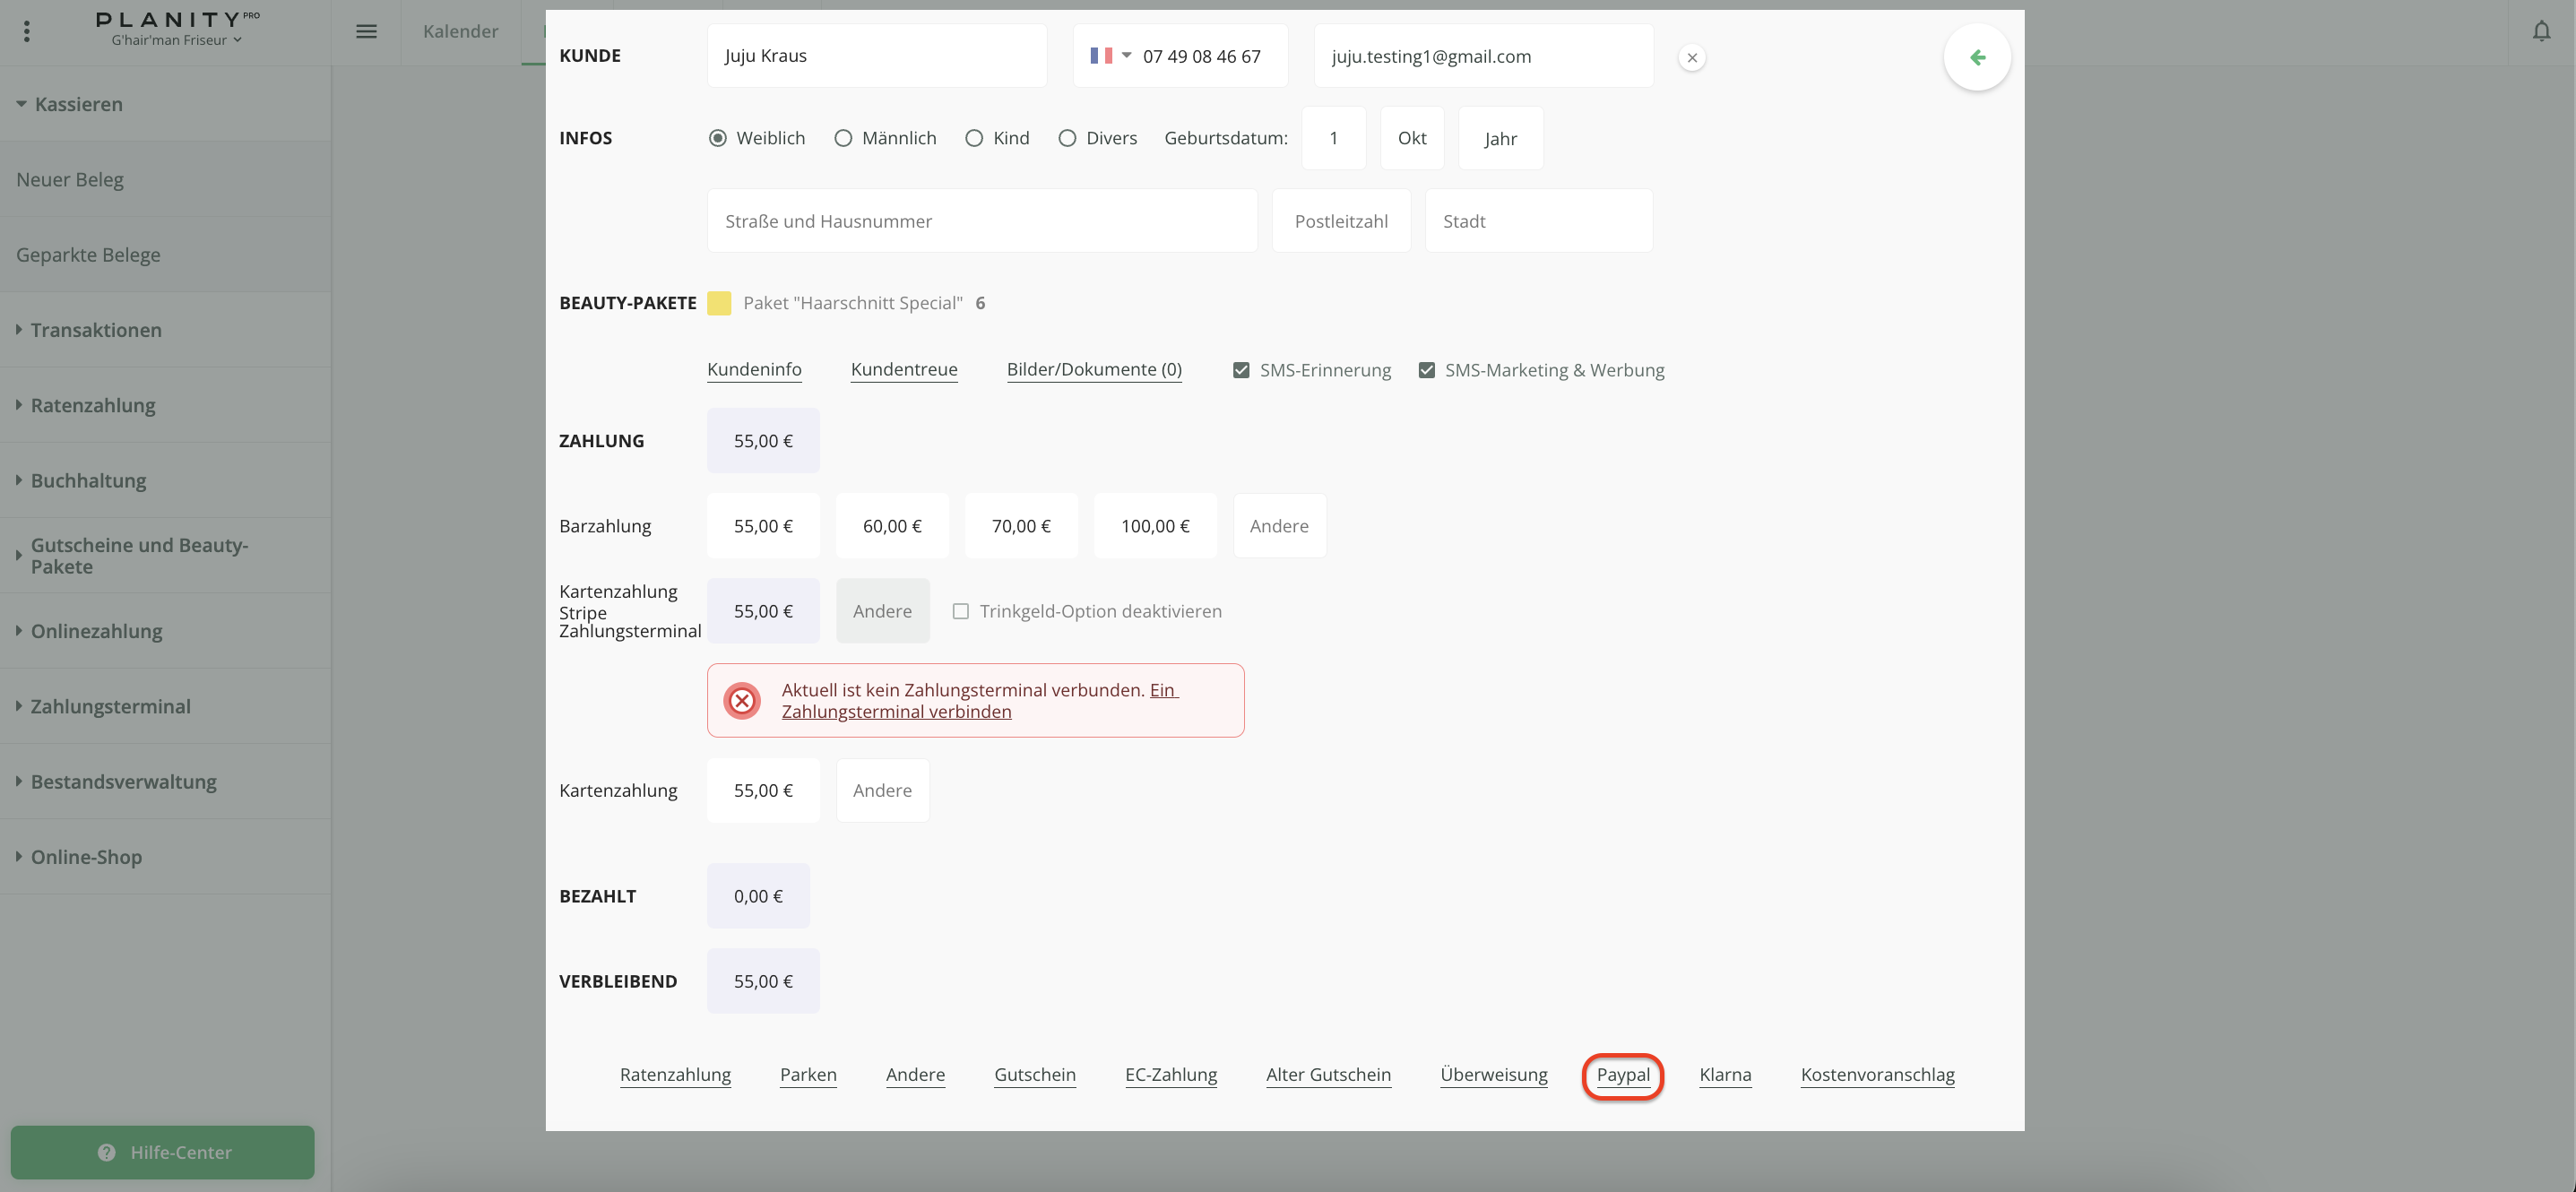The image size is (2576, 1192).
Task: Uncheck the SMS-Erinnerung checkbox
Action: click(1241, 370)
